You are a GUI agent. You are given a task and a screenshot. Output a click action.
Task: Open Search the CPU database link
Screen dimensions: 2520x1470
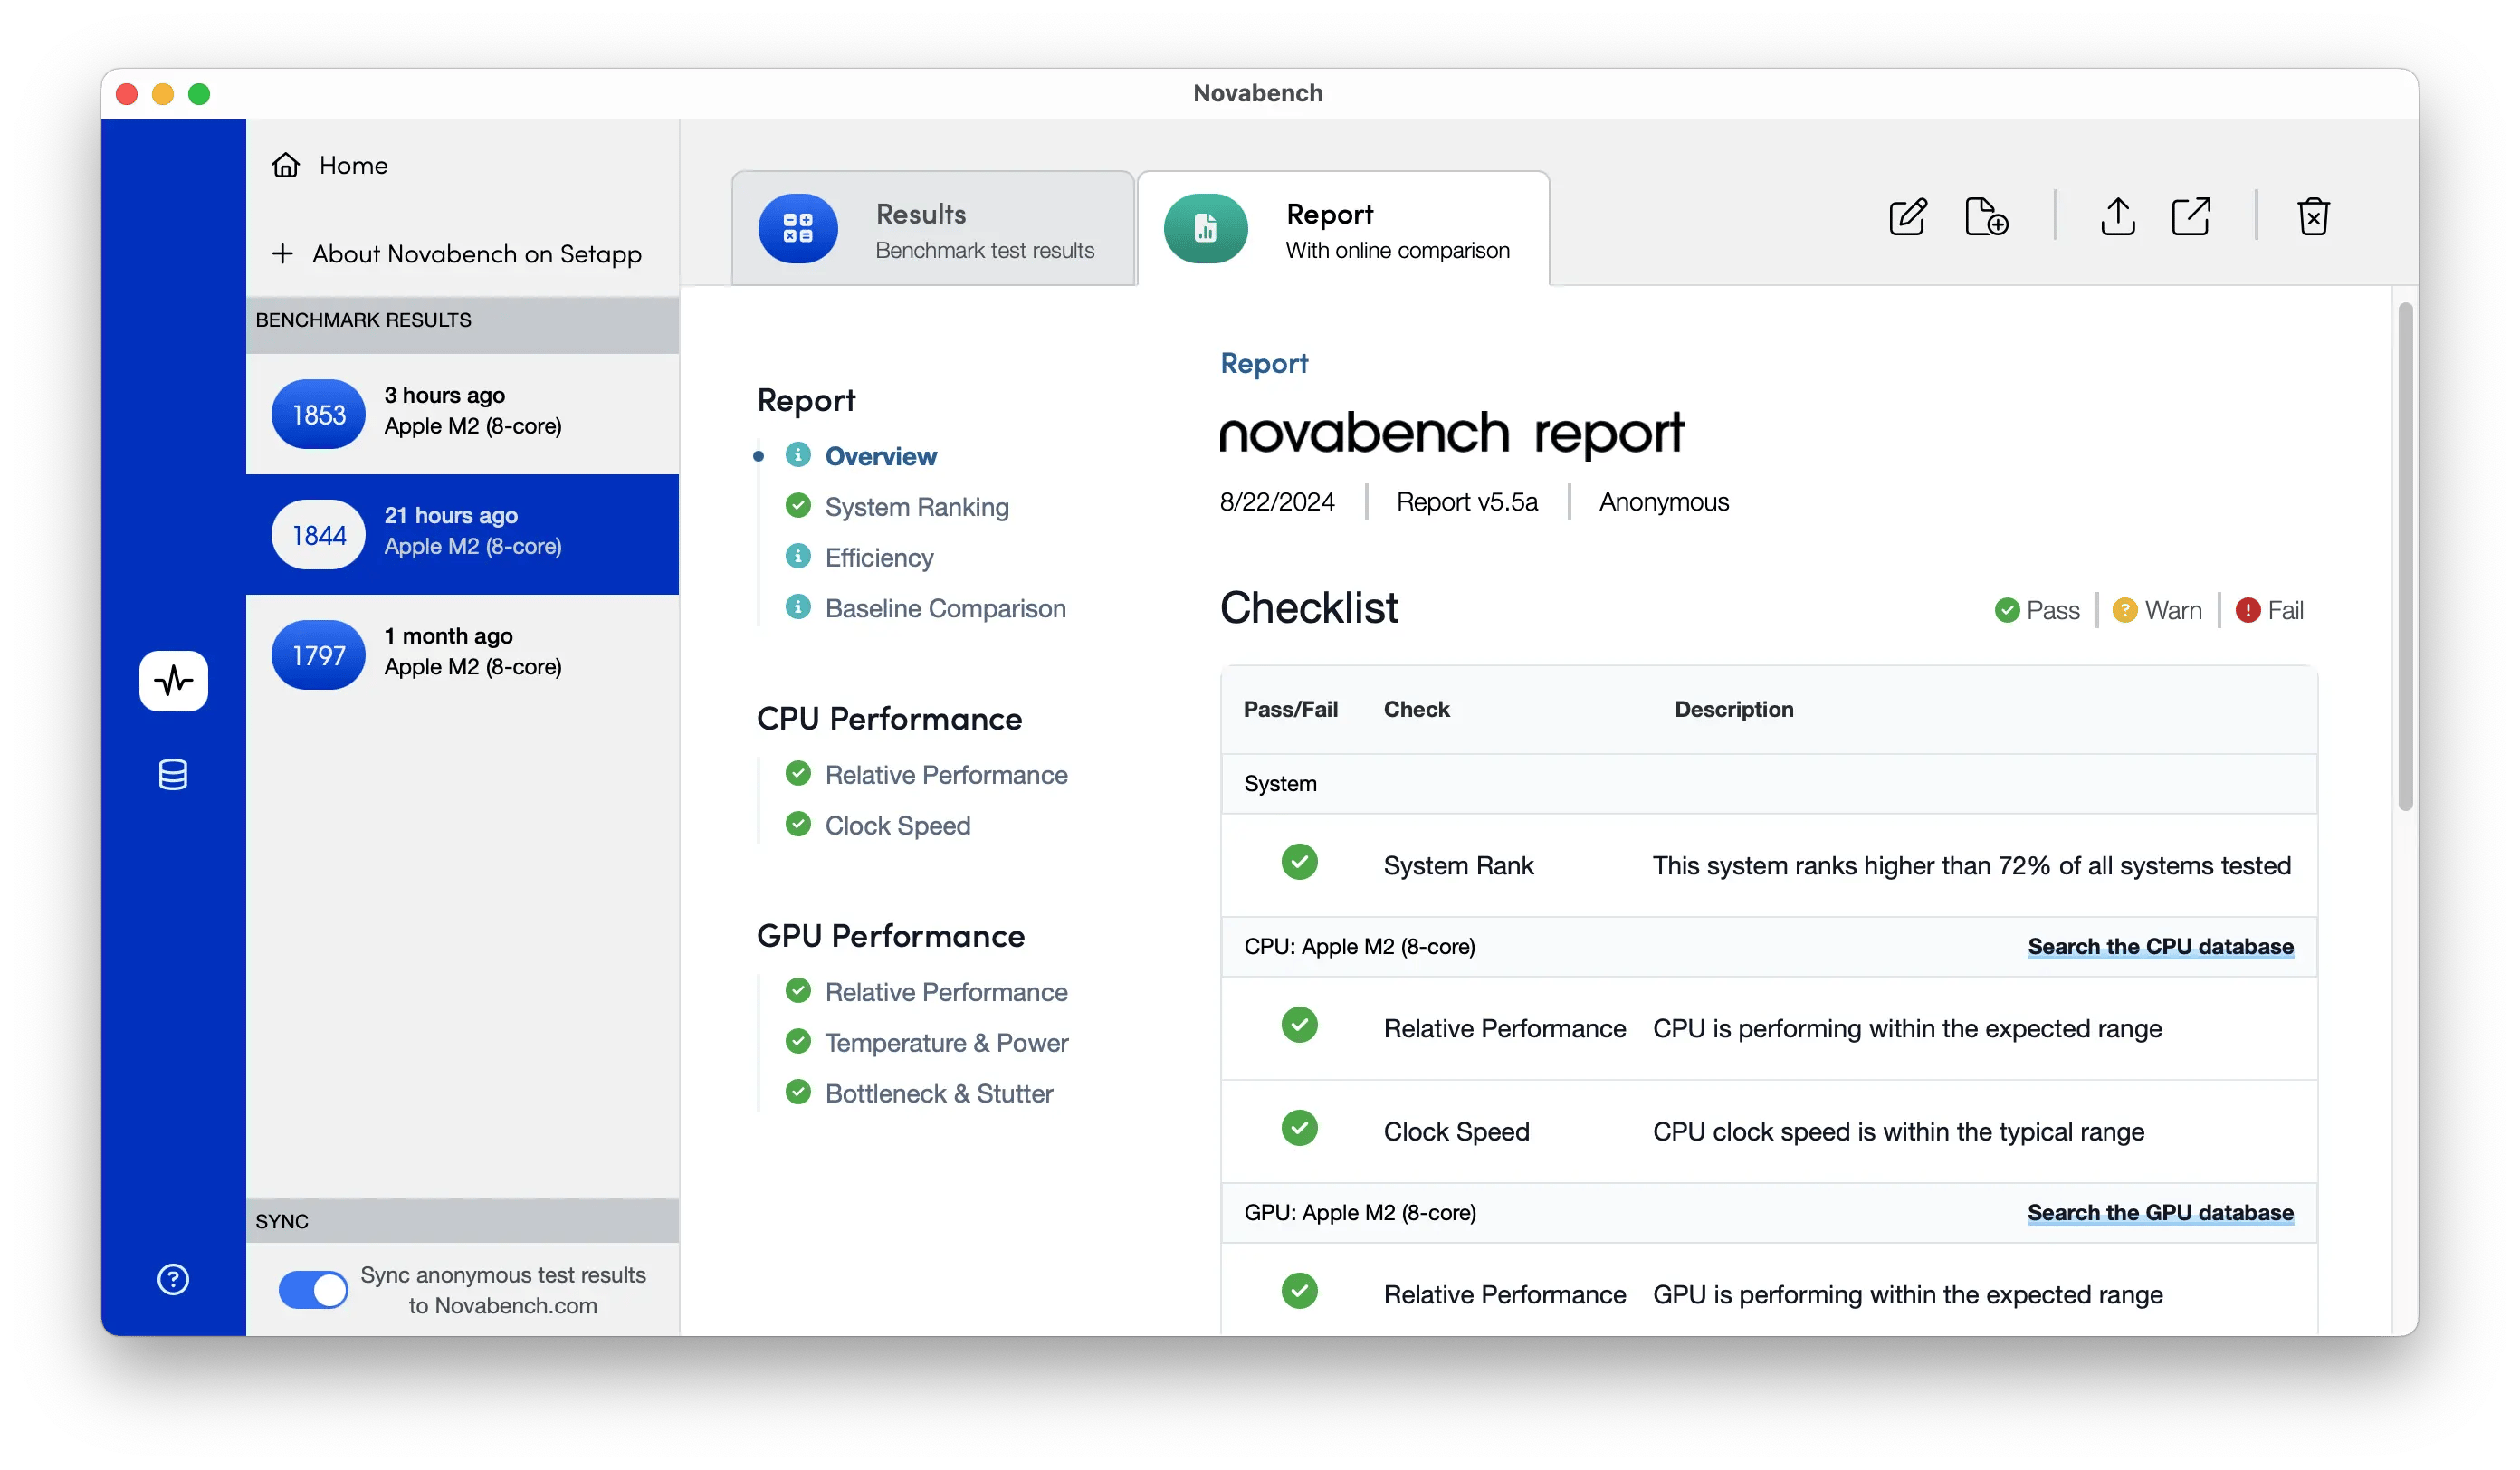pos(2160,946)
